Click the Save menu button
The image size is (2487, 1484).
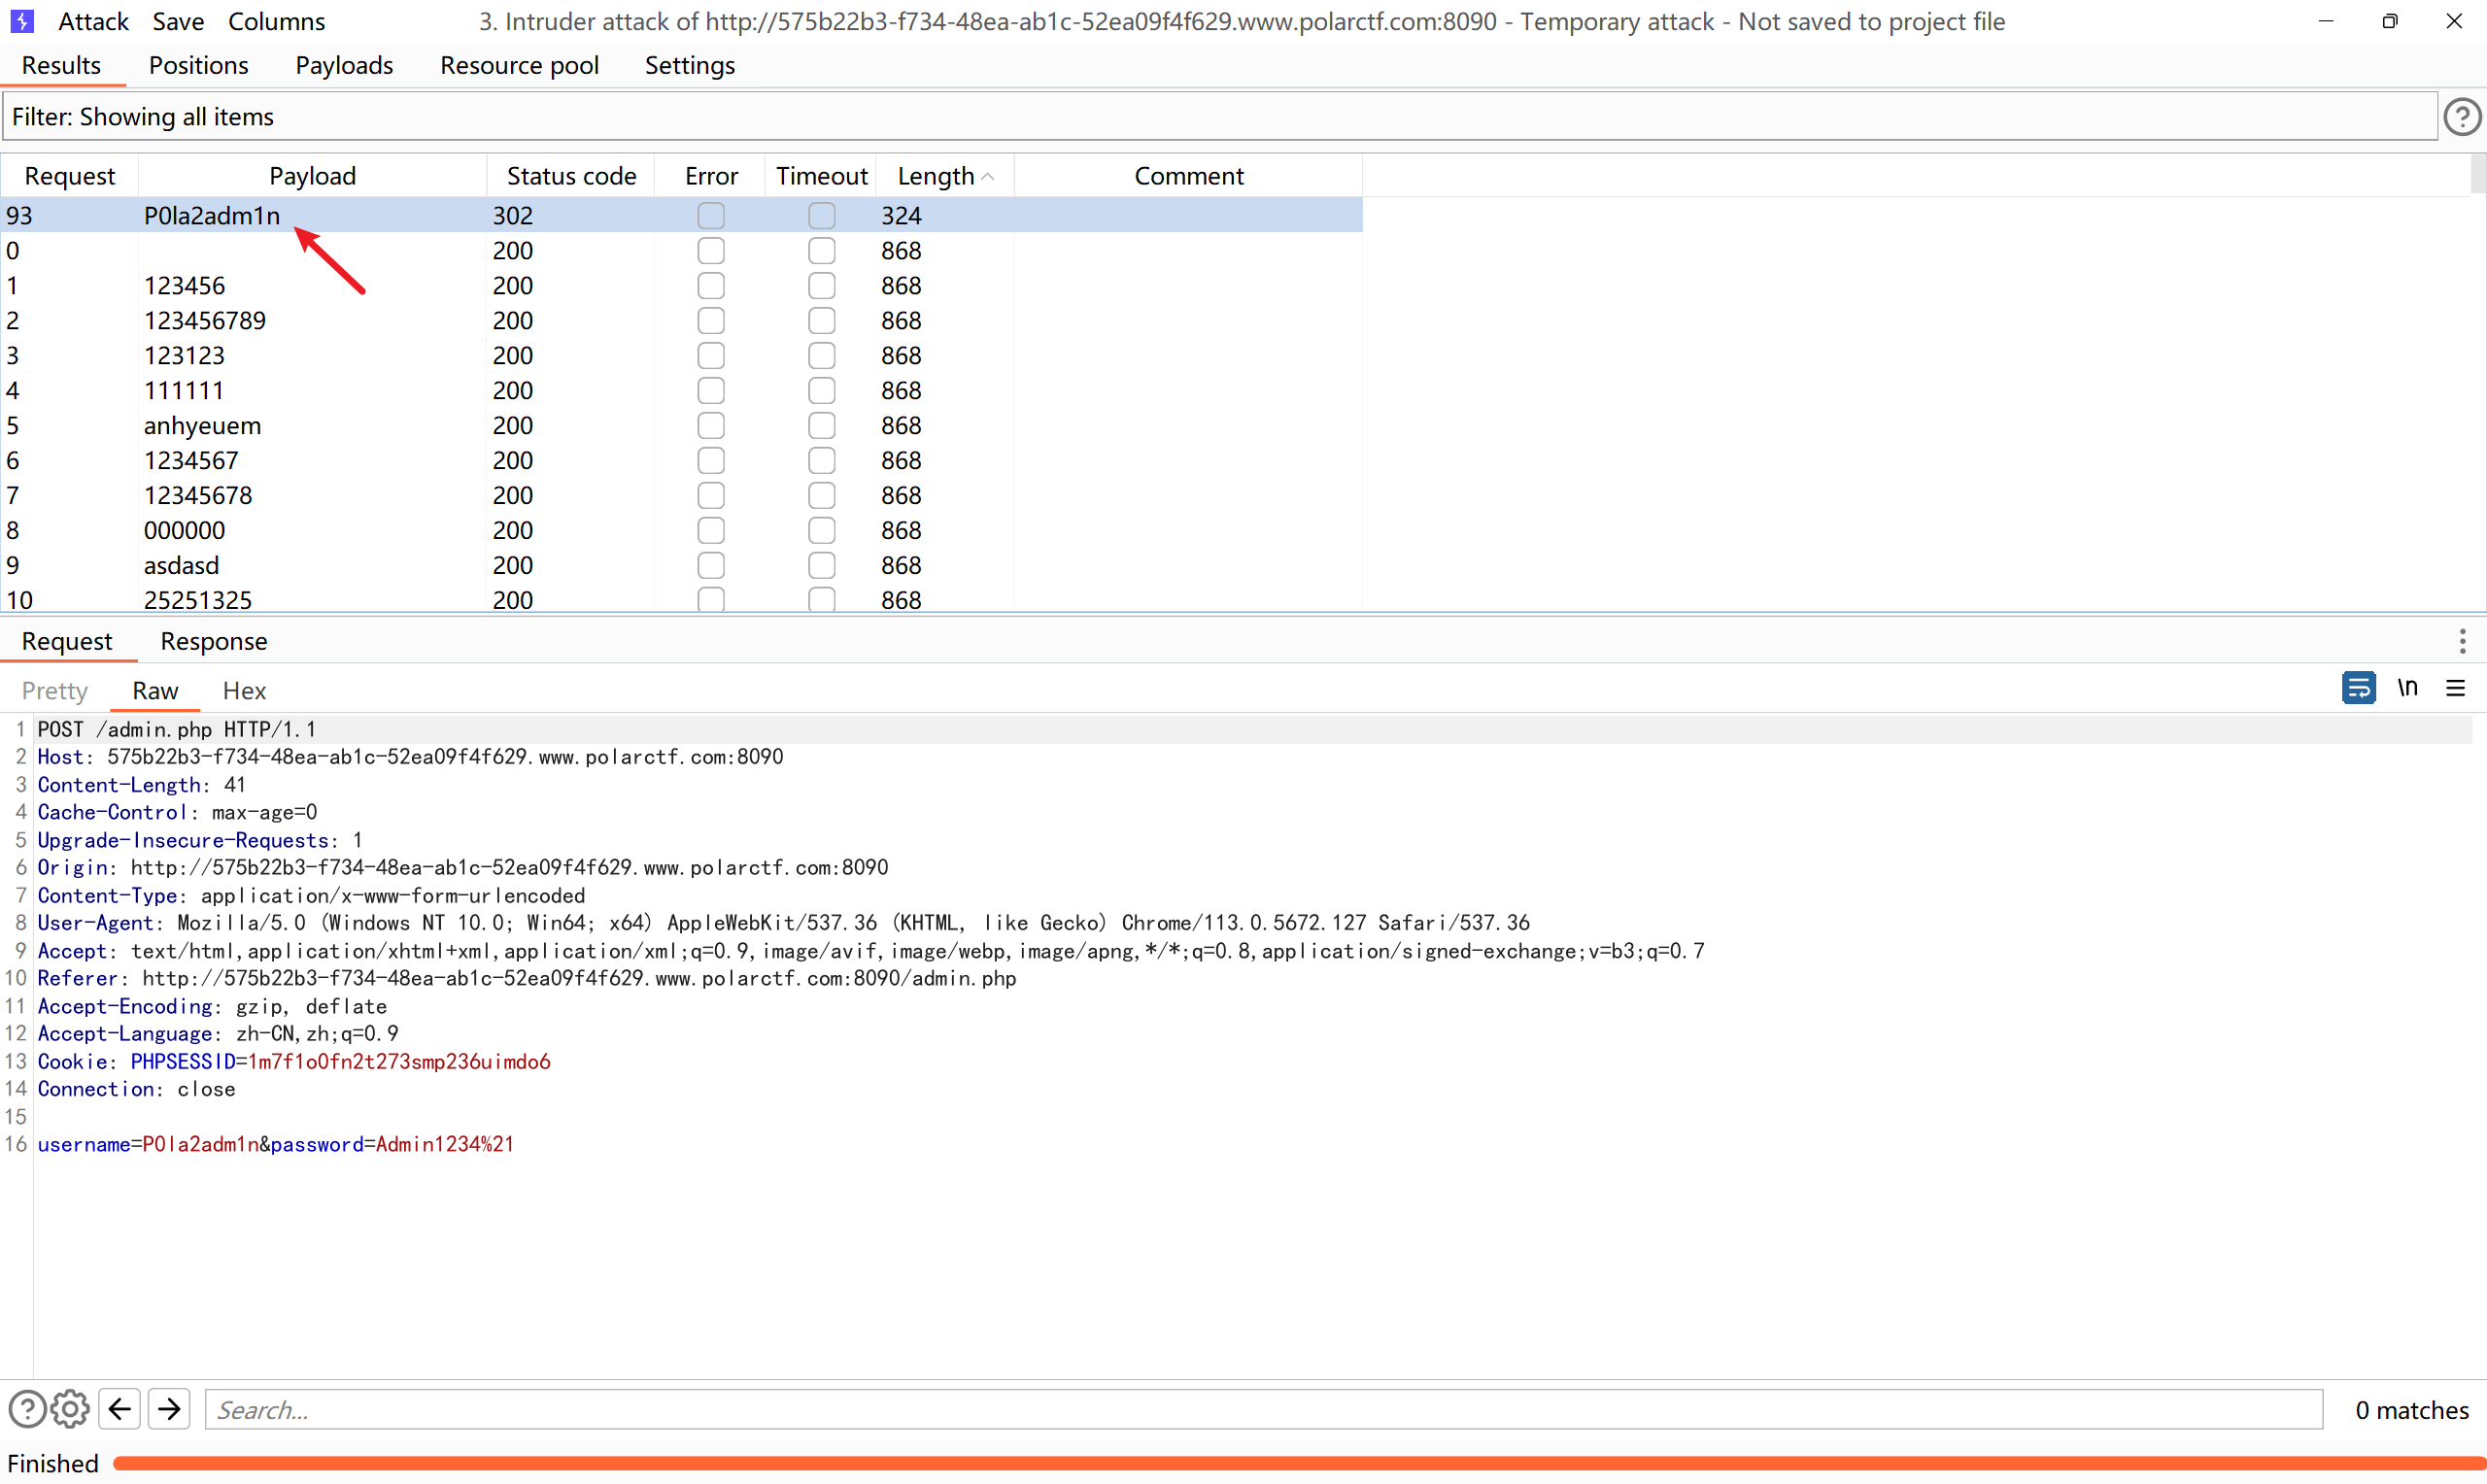pyautogui.click(x=178, y=21)
